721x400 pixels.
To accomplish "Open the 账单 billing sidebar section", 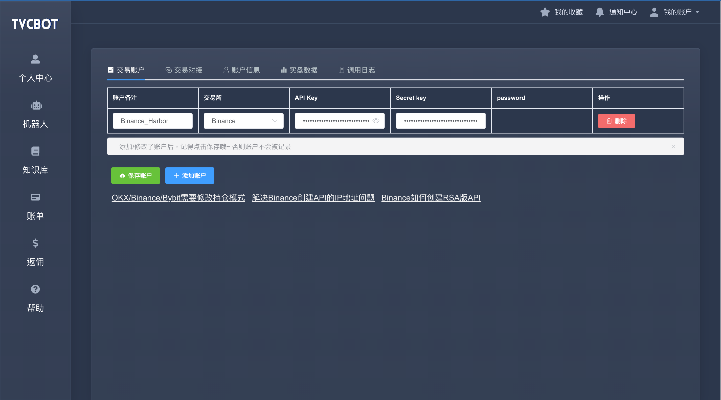I will click(35, 206).
